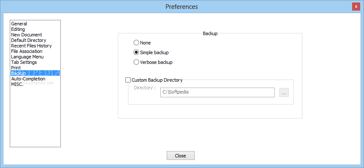Select the highlighted Backup category
The width and height of the screenshot is (364, 168).
point(35,73)
